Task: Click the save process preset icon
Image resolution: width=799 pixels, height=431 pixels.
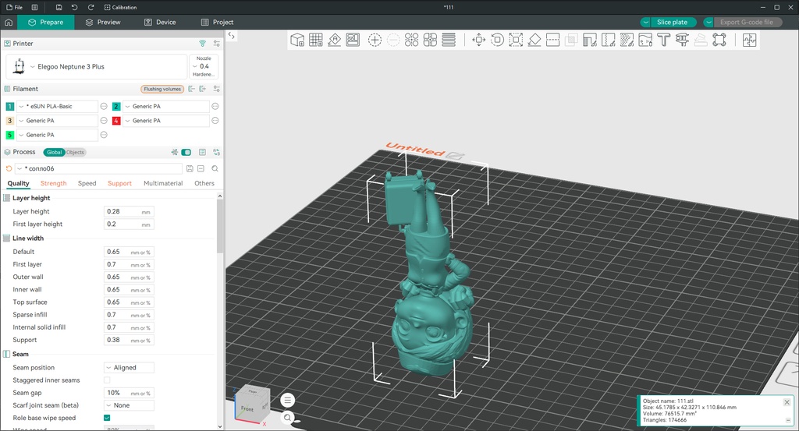Action: pyautogui.click(x=190, y=168)
